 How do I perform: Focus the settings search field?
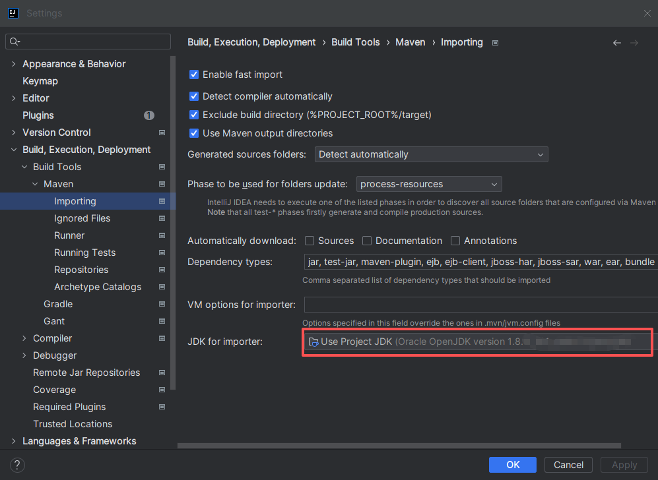pyautogui.click(x=88, y=42)
